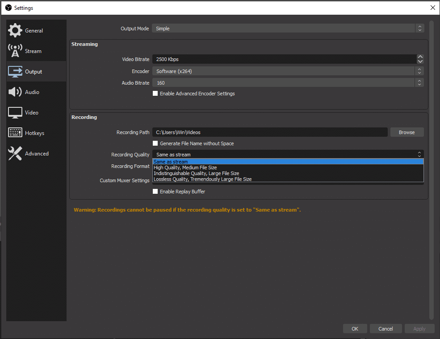The image size is (440, 339).
Task: Click the Output monitor icon
Action: click(15, 71)
